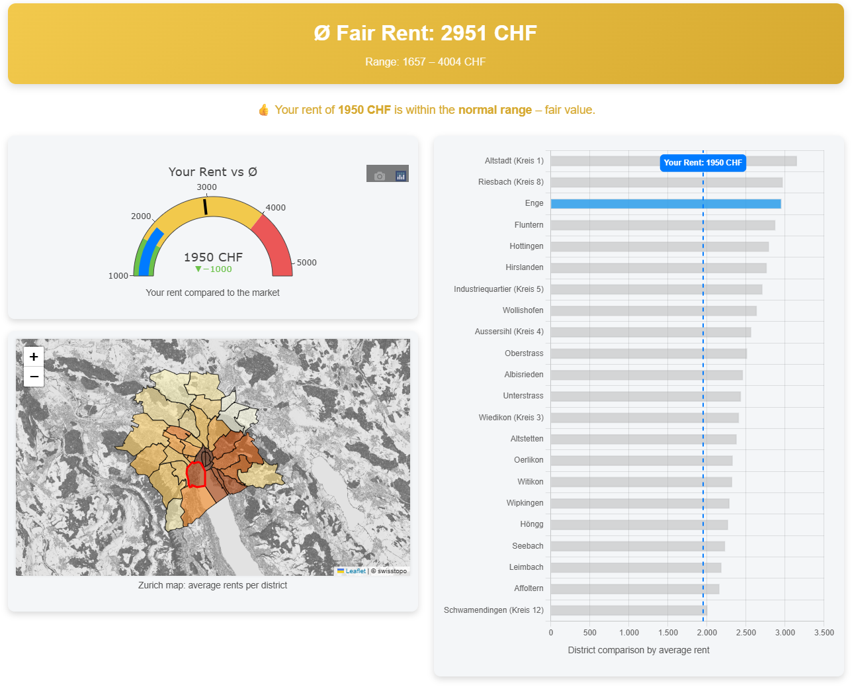Click the 'Affoltern' district label
852x689 pixels.
529,588
